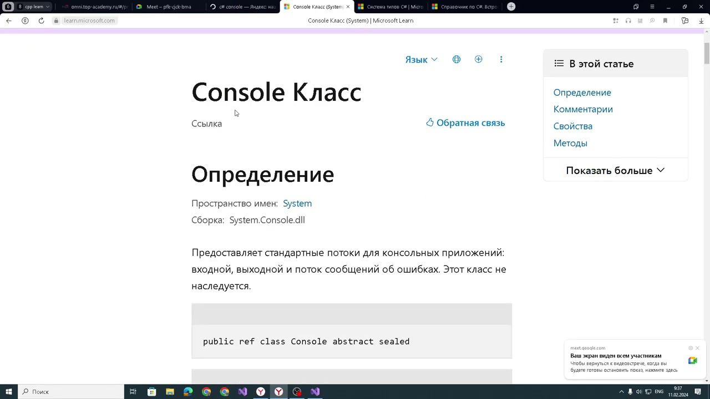
Task: Show hidden system tray icons
Action: pos(621,392)
